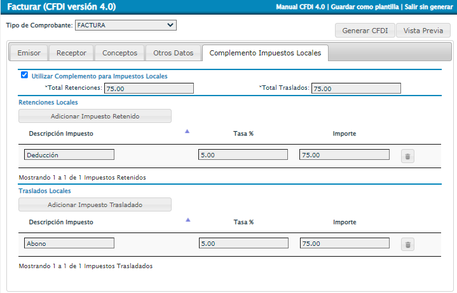457x293 pixels.
Task: Sort retained taxes by the column arrow
Action: 187,132
